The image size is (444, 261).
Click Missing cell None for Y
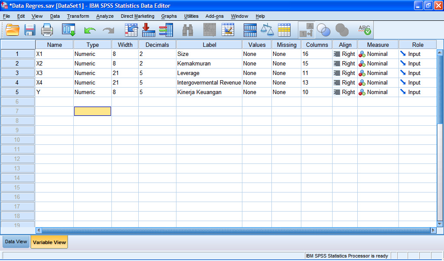pos(286,92)
